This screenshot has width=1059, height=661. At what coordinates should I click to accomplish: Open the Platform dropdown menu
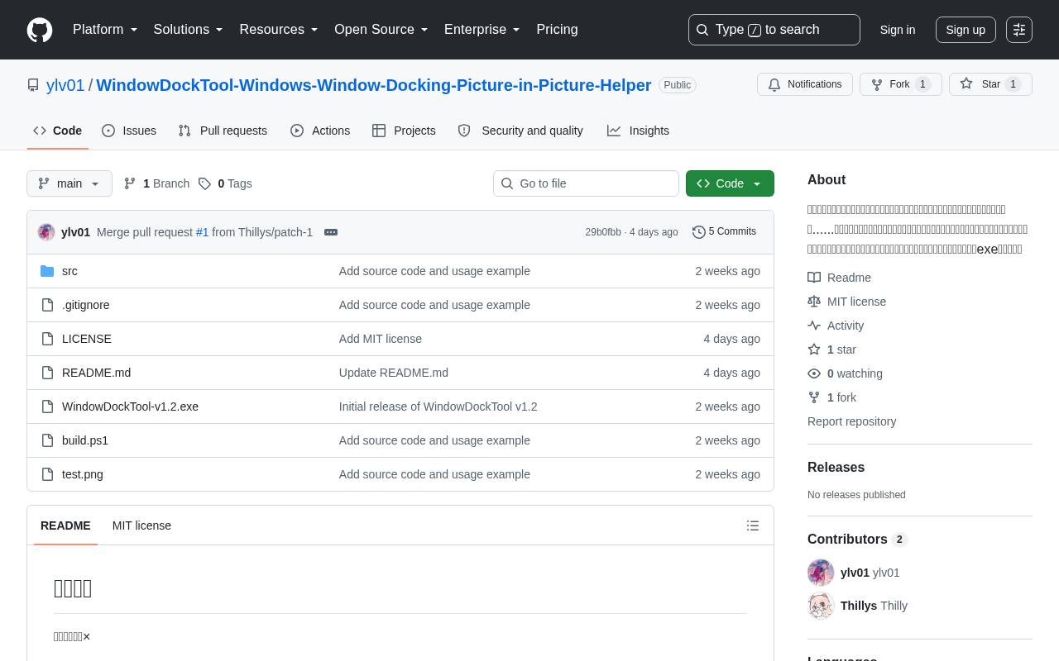[x=105, y=30]
